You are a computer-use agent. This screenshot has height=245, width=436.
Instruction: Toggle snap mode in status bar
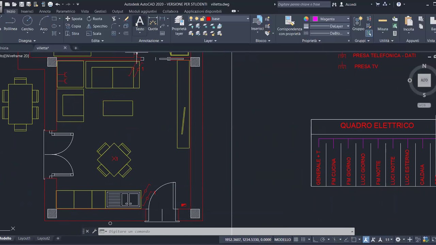(303, 240)
